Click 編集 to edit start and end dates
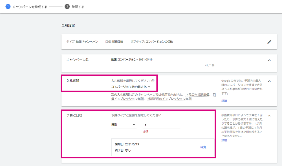The image size is (282, 166). tap(203, 147)
